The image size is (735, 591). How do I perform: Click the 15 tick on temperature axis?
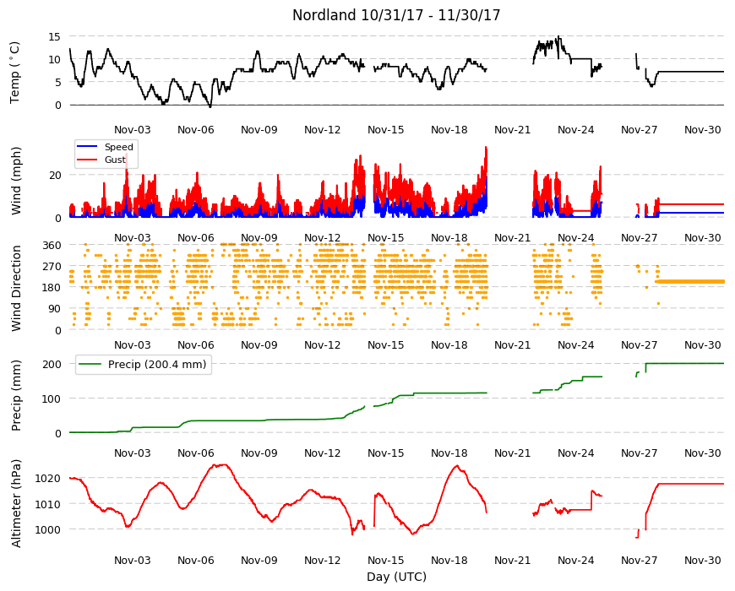tap(55, 36)
